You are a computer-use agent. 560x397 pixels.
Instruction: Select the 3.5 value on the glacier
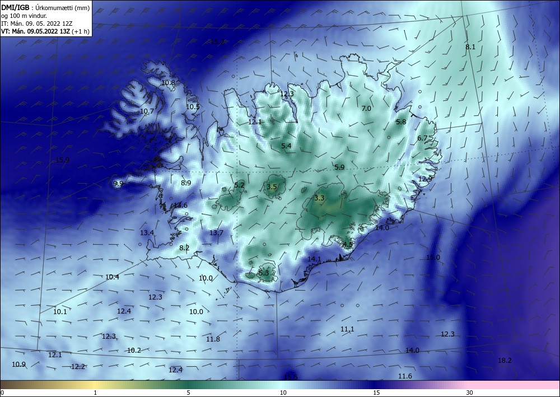pos(272,186)
